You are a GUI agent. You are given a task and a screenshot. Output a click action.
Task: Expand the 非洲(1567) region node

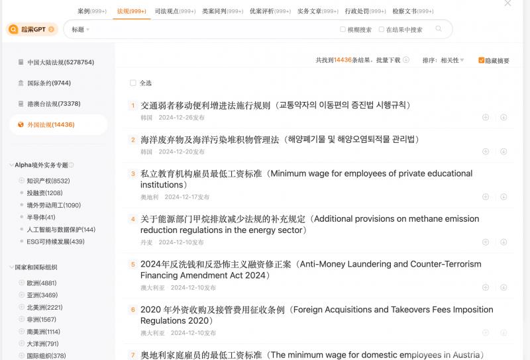22,319
